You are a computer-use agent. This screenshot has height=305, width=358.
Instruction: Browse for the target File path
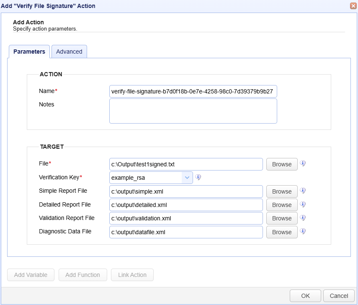click(282, 164)
